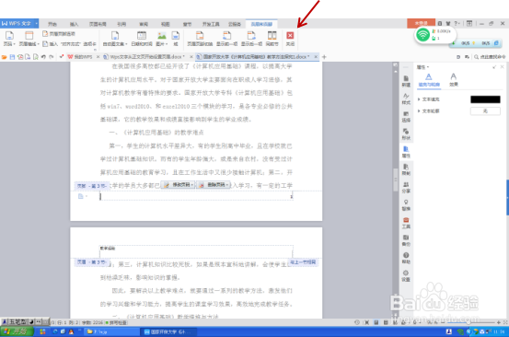Viewport: 509px width, 337px height.
Task: Close the 国家开放大学 document tab
Action: click(316, 57)
